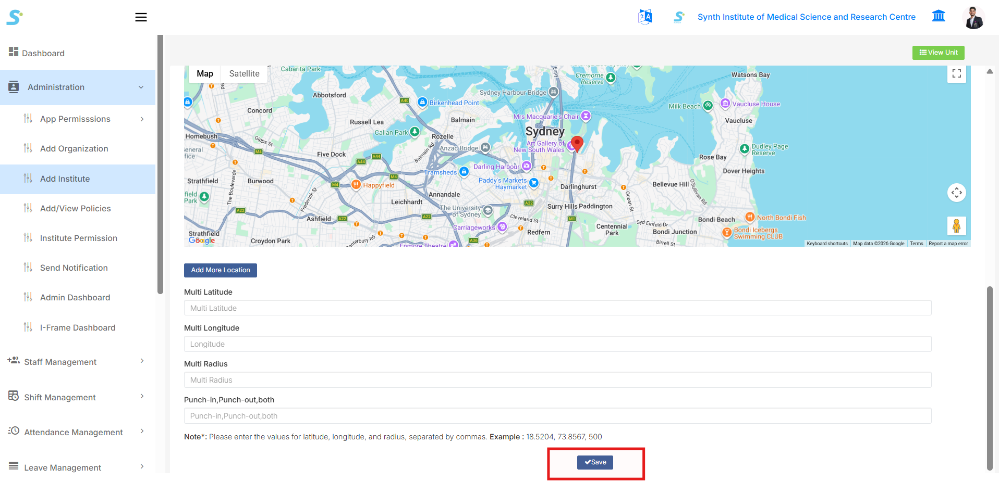Screen dimensions: 999x481
Task: Click the sidebar vertical scrollbar
Action: (160, 164)
